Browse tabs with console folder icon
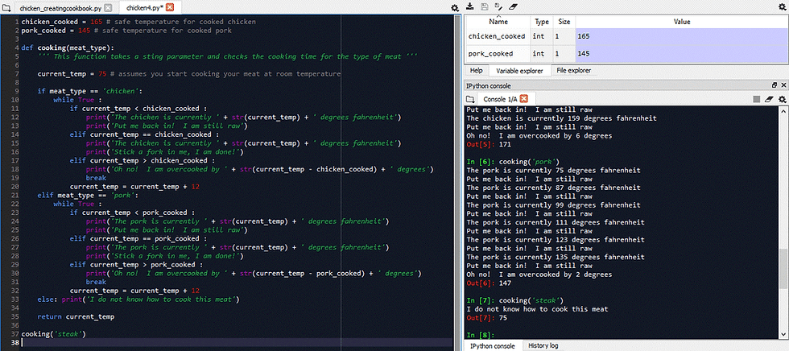 click(x=470, y=99)
